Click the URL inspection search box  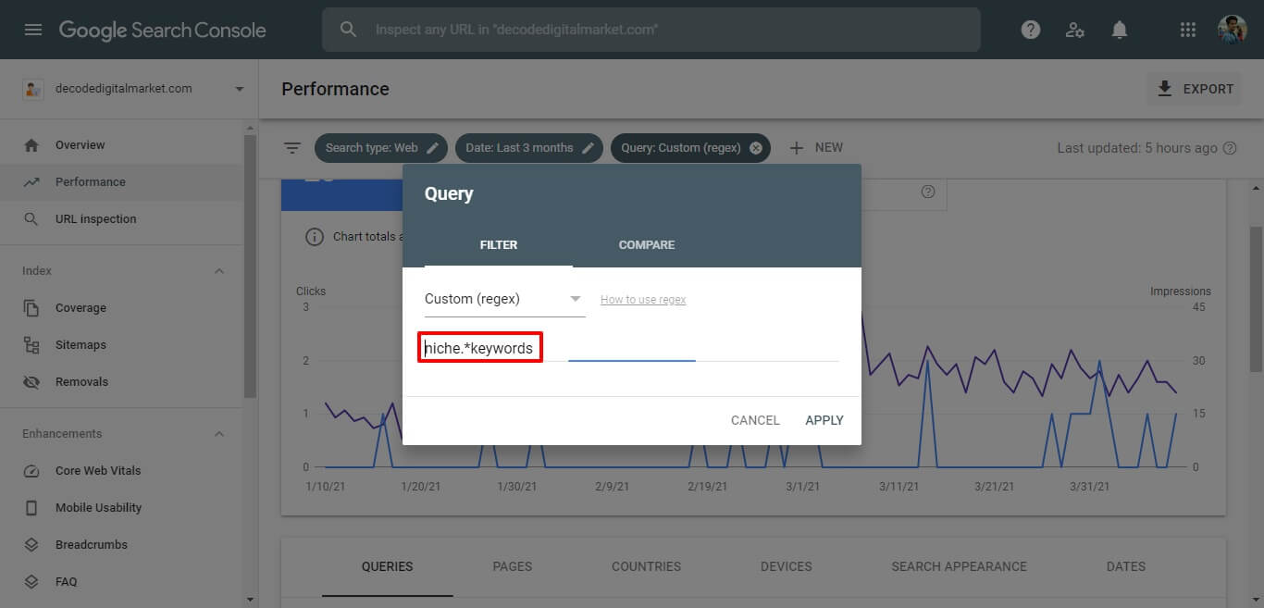[x=651, y=30]
